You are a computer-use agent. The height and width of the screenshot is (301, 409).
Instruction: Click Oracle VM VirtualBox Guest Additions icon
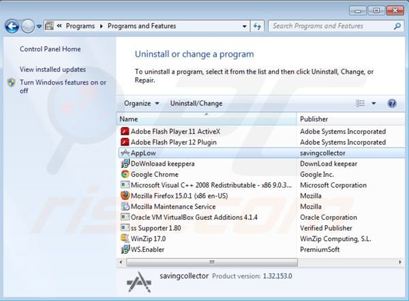tap(125, 217)
